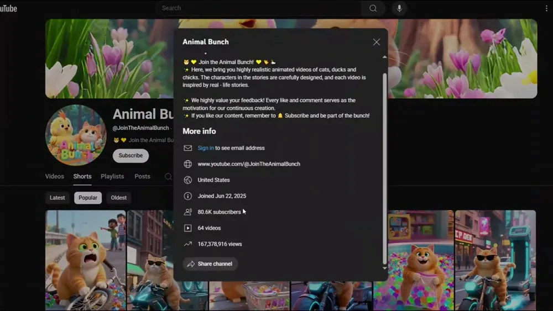The image size is (553, 311).
Task: Click the channel search magnifier icon
Action: tap(168, 177)
